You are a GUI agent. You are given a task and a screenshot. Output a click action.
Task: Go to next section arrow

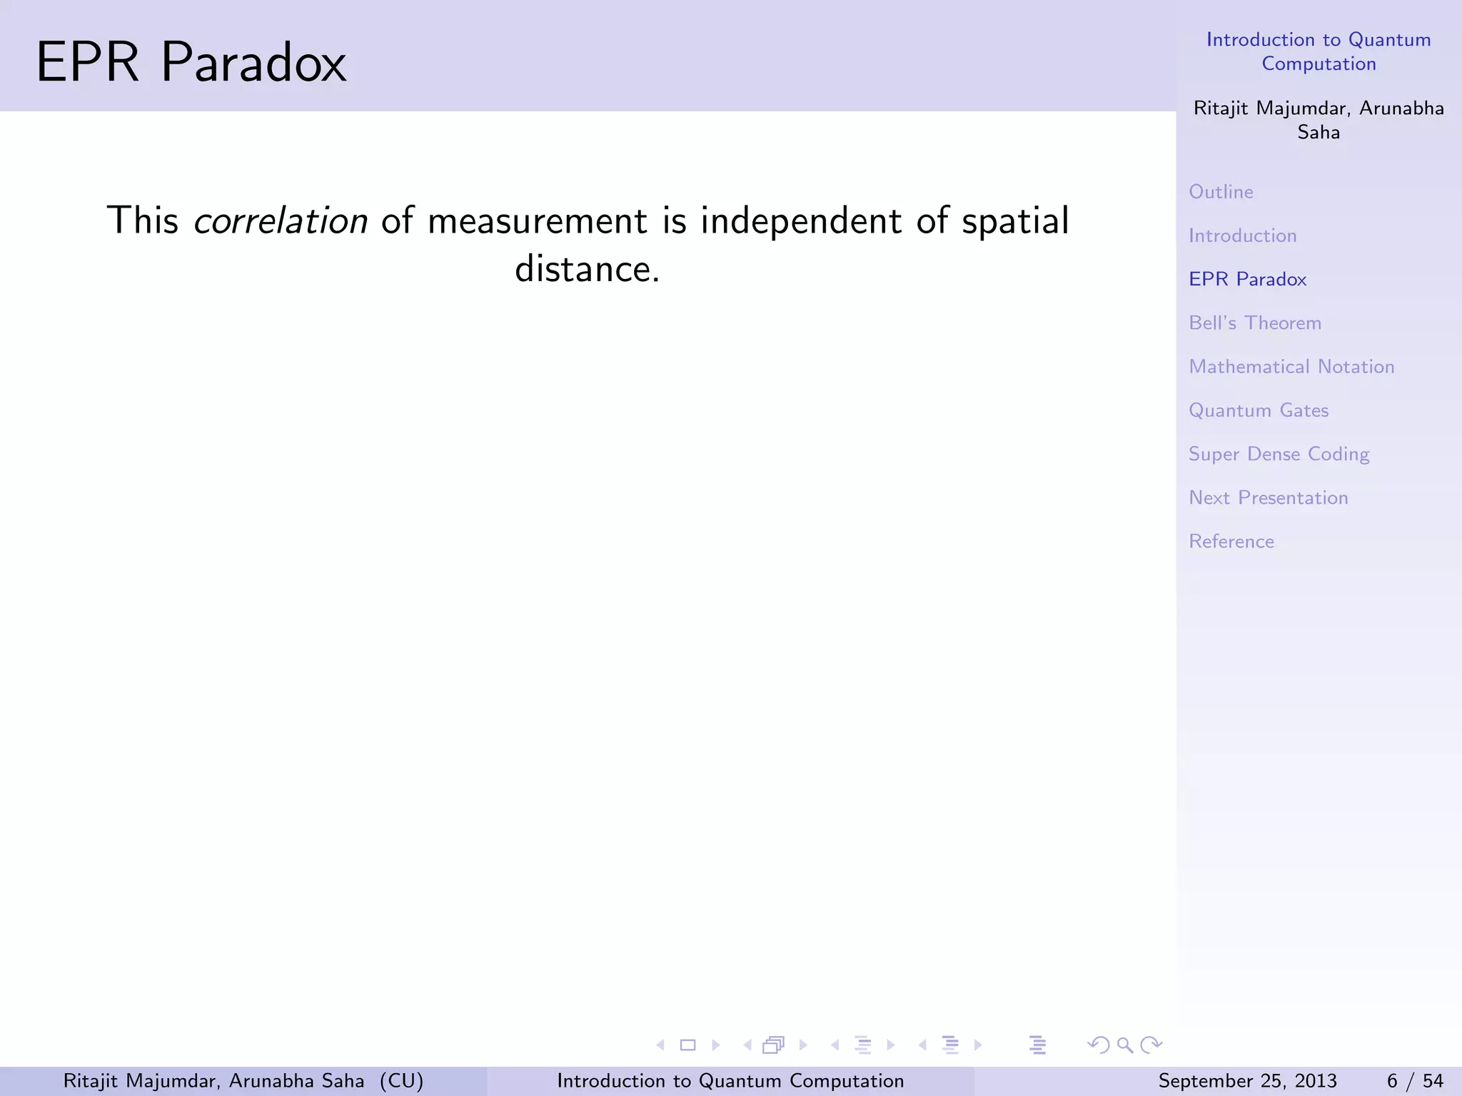coord(978,1045)
